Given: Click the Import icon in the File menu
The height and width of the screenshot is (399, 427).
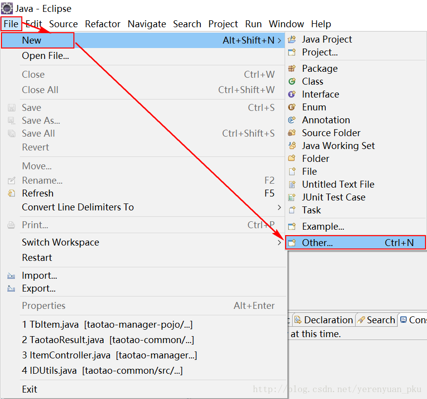Looking at the screenshot, I should [x=11, y=276].
